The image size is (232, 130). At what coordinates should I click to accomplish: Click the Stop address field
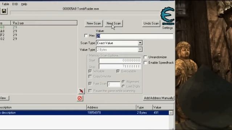120,66
